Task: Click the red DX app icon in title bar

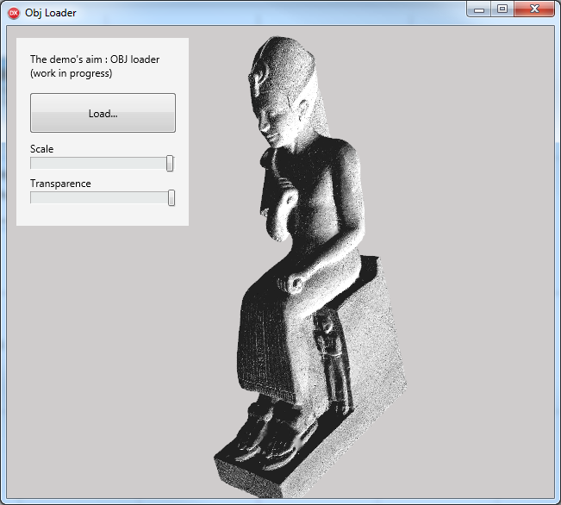Action: click(14, 13)
